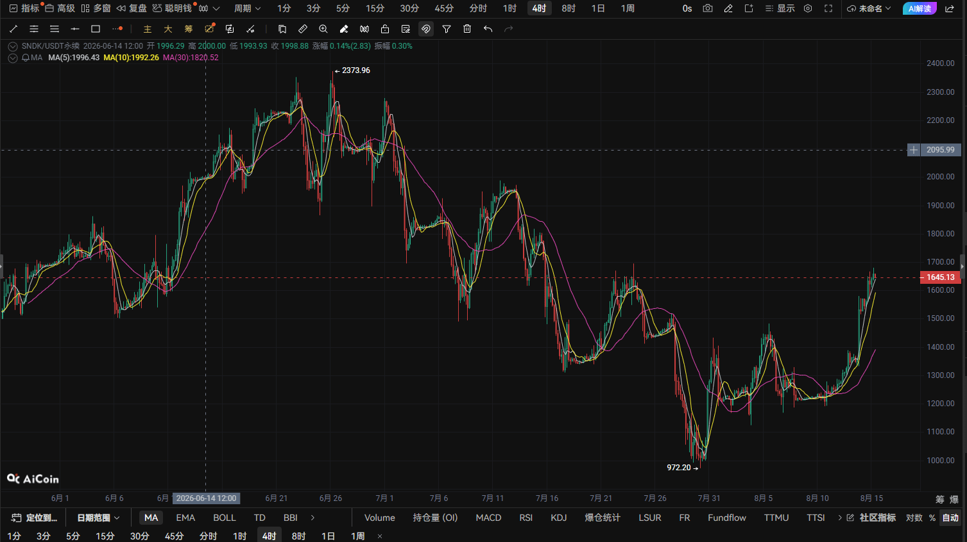Switch to 1时 timeframe in top bar
The image size is (967, 542).
[509, 8]
